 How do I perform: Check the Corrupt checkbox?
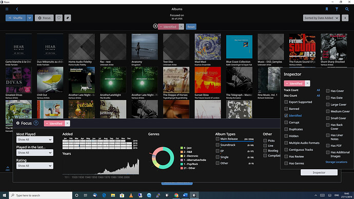pos(286,122)
